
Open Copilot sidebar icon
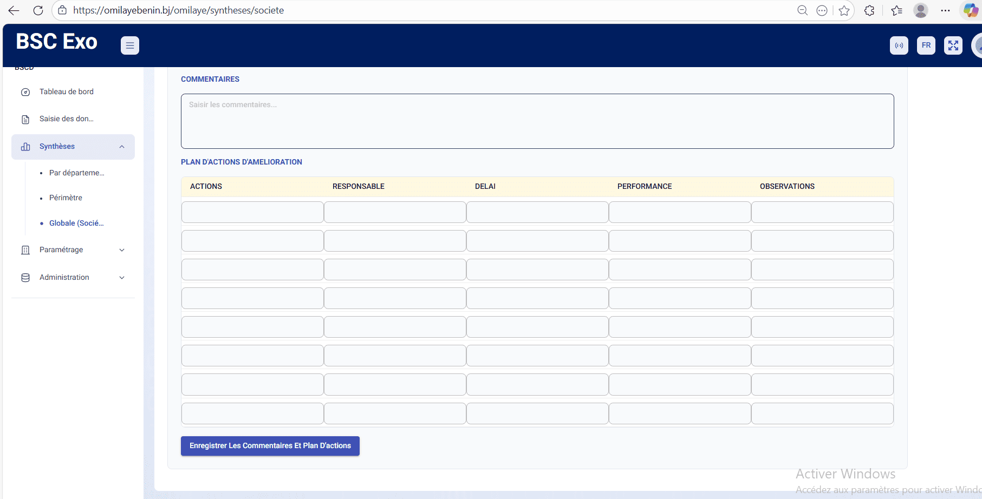970,10
